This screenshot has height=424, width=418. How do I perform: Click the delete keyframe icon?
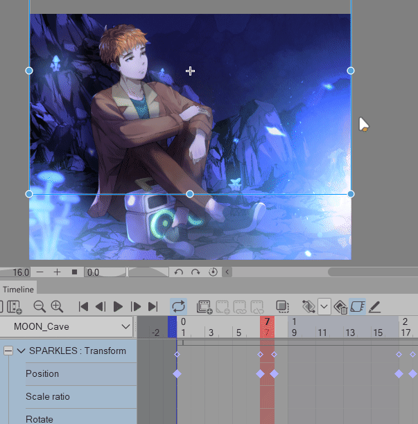pos(340,306)
